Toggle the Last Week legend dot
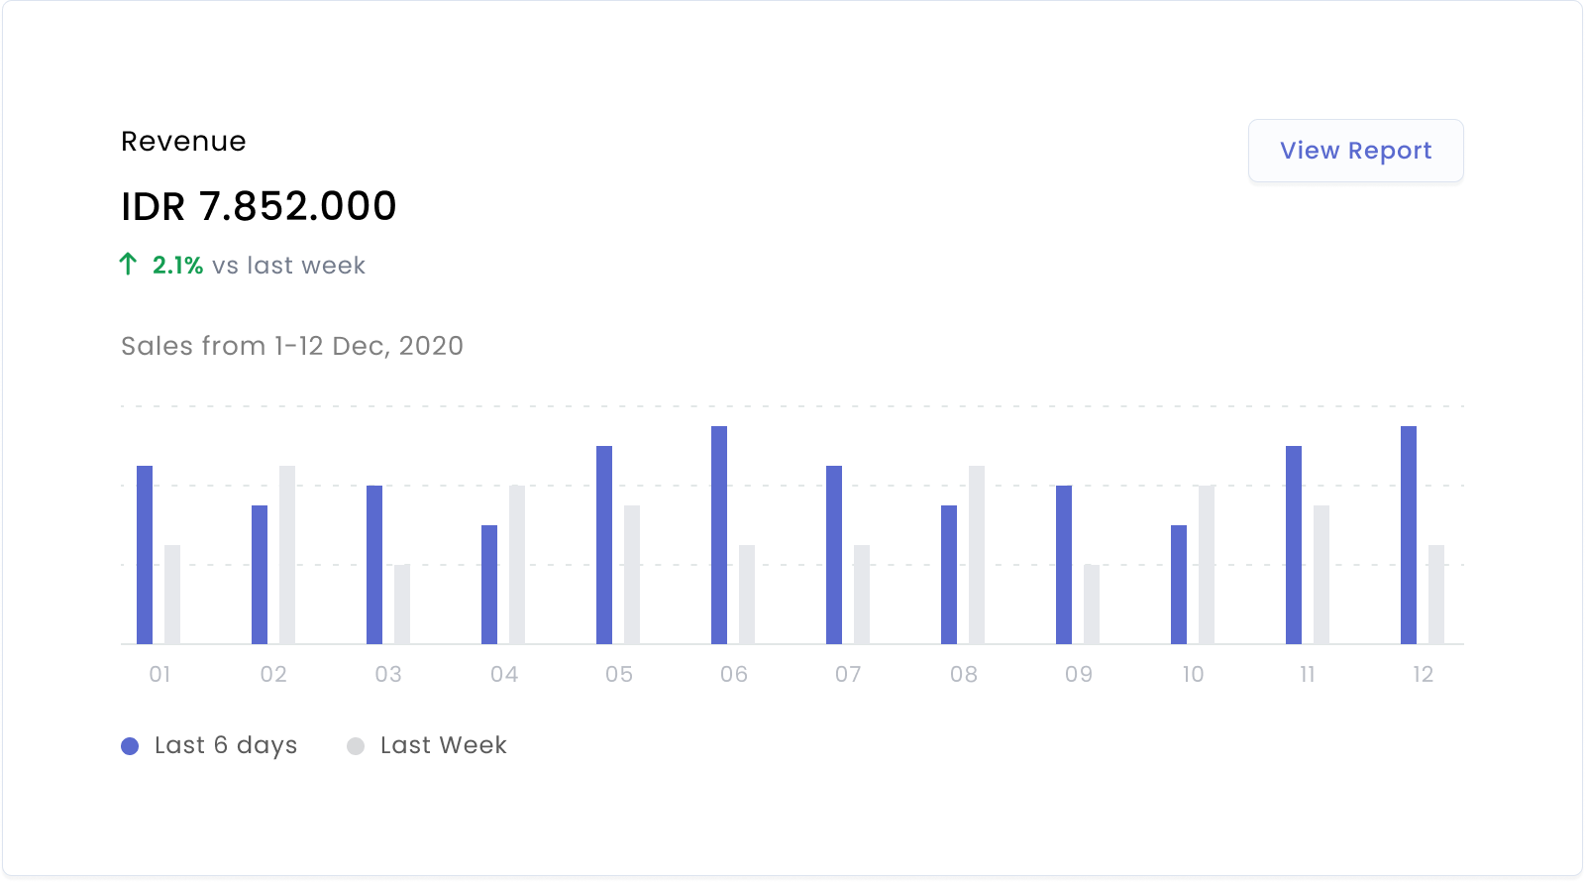 tap(356, 746)
